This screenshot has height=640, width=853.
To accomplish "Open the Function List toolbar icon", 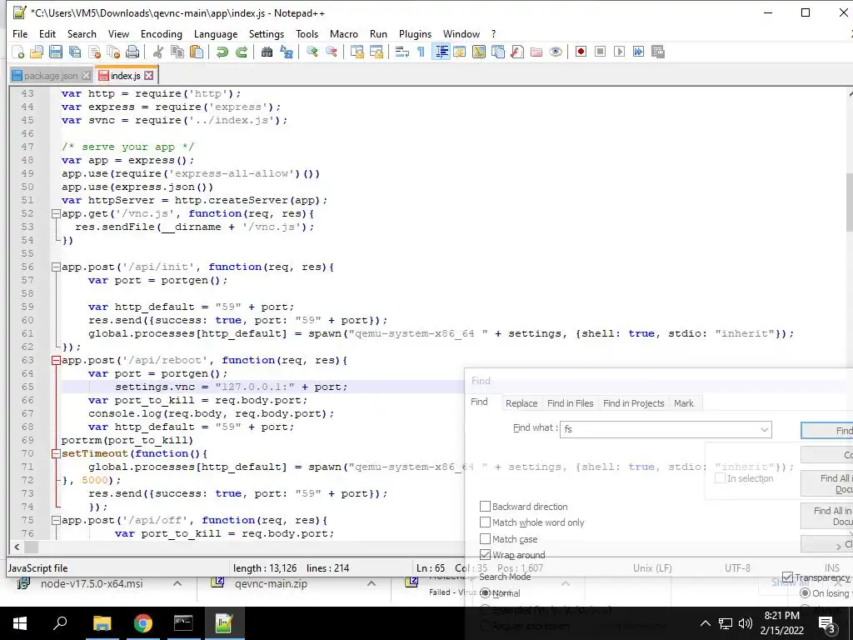I will (517, 52).
